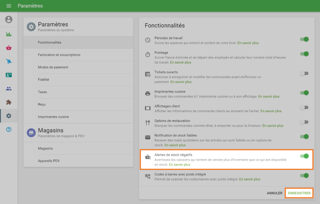
Task: Open En savoir plus link for Pointage
Action: tap(180, 63)
